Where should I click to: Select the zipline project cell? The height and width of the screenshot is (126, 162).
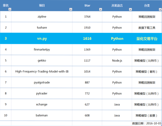[x=42, y=17]
